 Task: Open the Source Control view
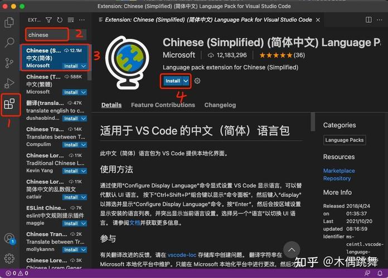[x=9, y=63]
